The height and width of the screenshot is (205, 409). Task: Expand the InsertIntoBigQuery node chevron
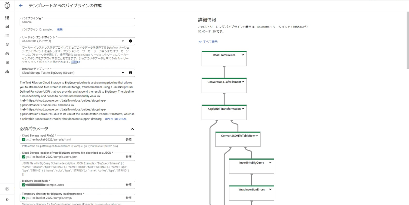pyautogui.click(x=270, y=162)
